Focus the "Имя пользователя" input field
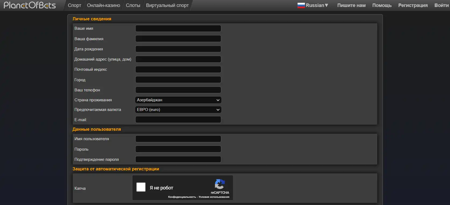This screenshot has height=205, width=450. pyautogui.click(x=178, y=139)
